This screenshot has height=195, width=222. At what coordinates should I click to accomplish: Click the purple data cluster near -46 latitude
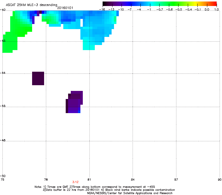(74, 102)
